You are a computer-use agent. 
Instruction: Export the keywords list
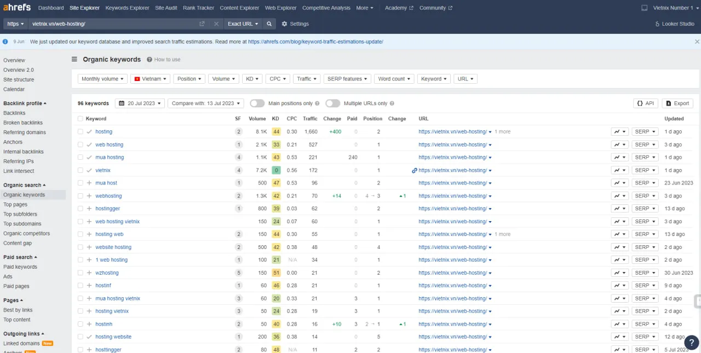click(x=677, y=103)
